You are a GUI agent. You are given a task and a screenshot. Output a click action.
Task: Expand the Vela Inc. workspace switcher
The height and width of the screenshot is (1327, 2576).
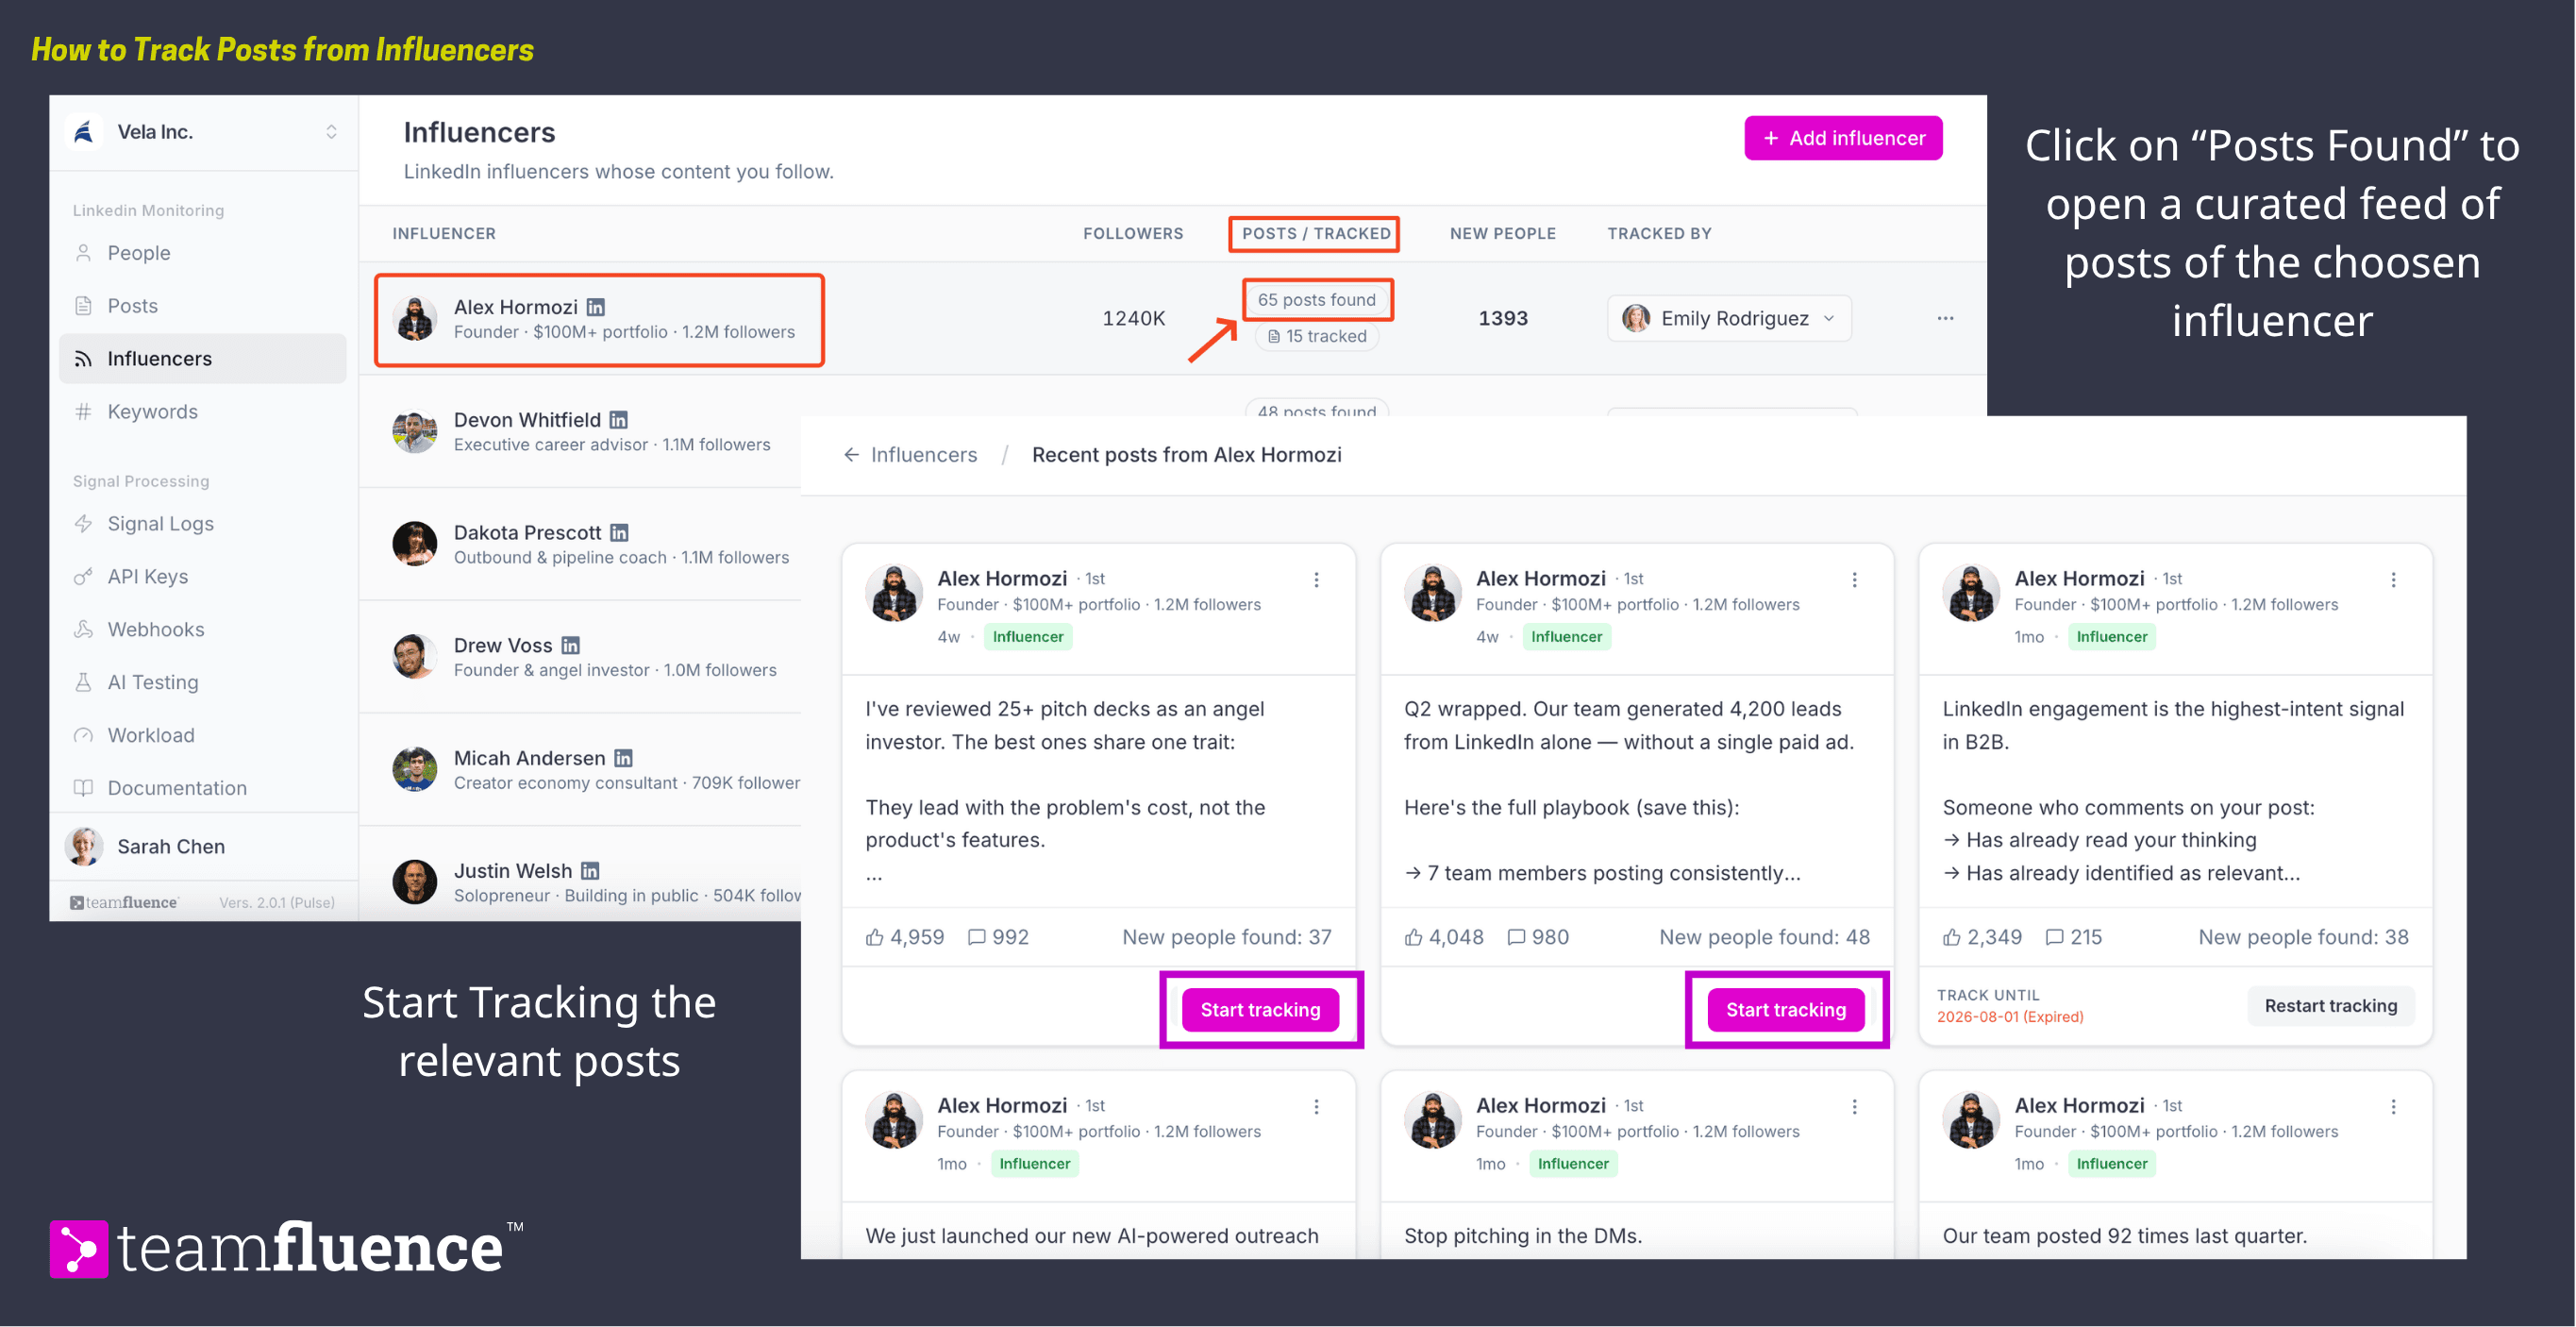[331, 132]
